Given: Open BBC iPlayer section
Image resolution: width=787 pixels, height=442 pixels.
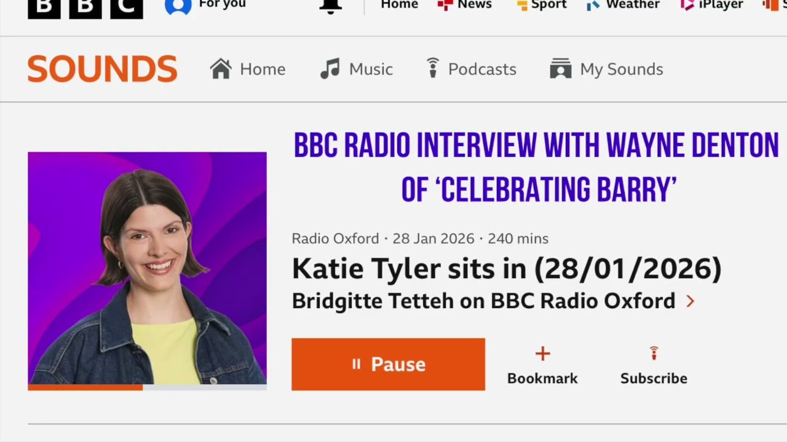Looking at the screenshot, I should [721, 5].
